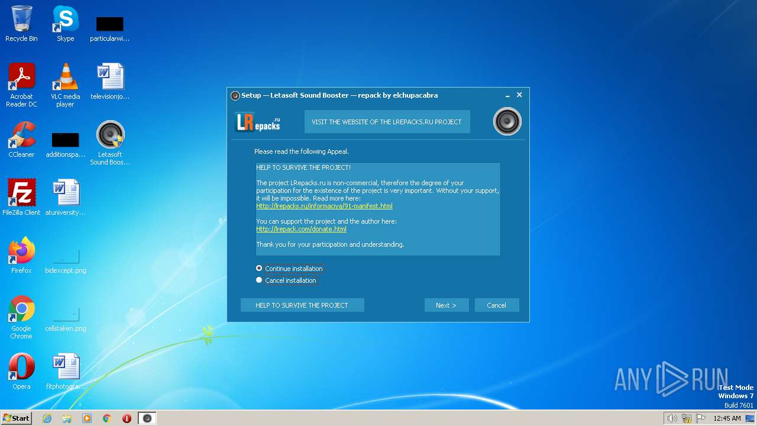This screenshot has height=426, width=757.
Task: Open the volume tray icon
Action: pyautogui.click(x=672, y=418)
